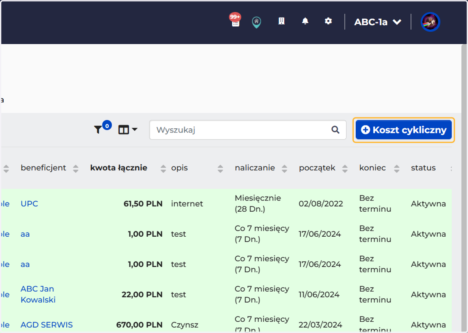468x333 pixels.
Task: Open ABC Jan Kowalski link
Action: [38, 294]
